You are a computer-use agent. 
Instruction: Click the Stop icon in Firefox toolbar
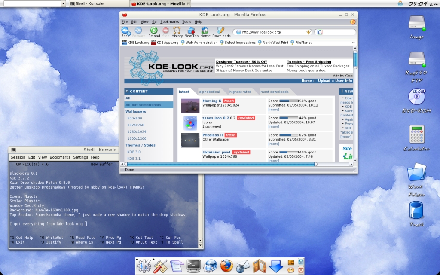165,32
